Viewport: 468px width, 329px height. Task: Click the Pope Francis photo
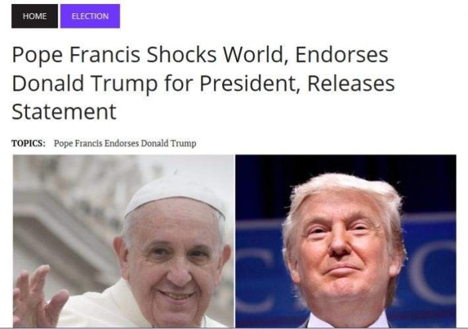124,241
